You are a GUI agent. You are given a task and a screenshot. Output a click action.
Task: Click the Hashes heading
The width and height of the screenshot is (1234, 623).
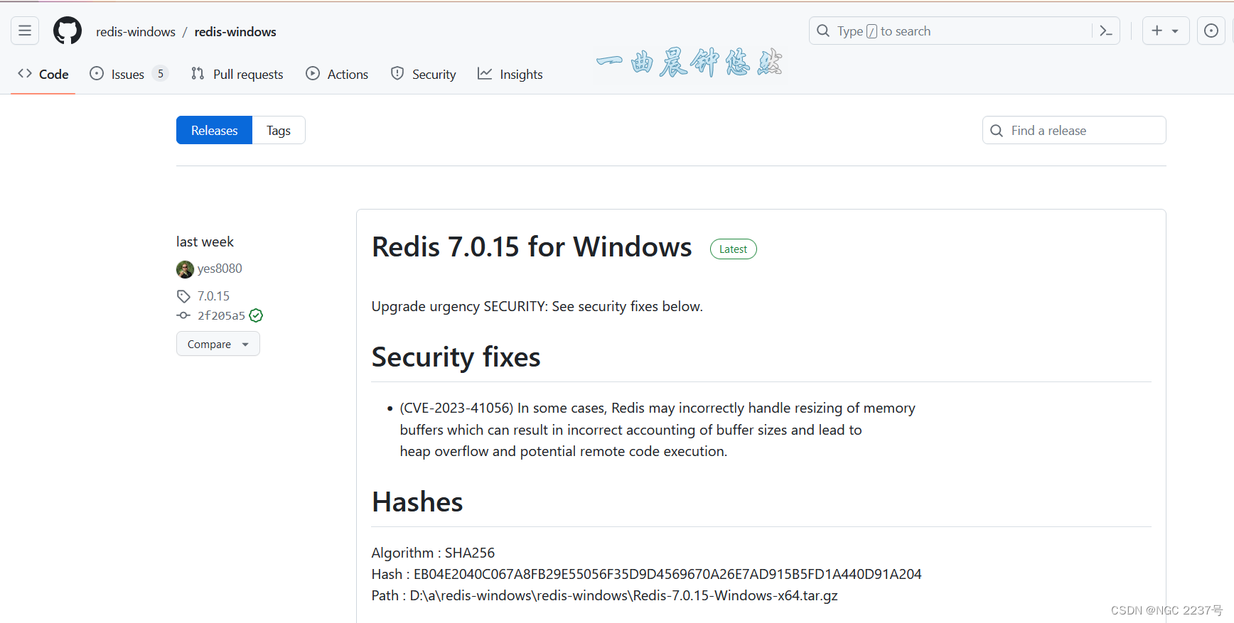(x=417, y=502)
